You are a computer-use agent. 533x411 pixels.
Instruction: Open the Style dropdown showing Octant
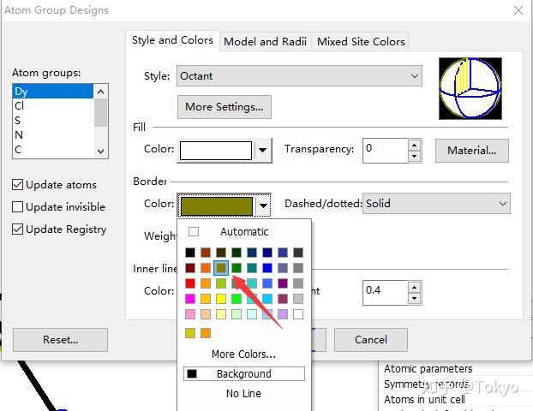(299, 76)
